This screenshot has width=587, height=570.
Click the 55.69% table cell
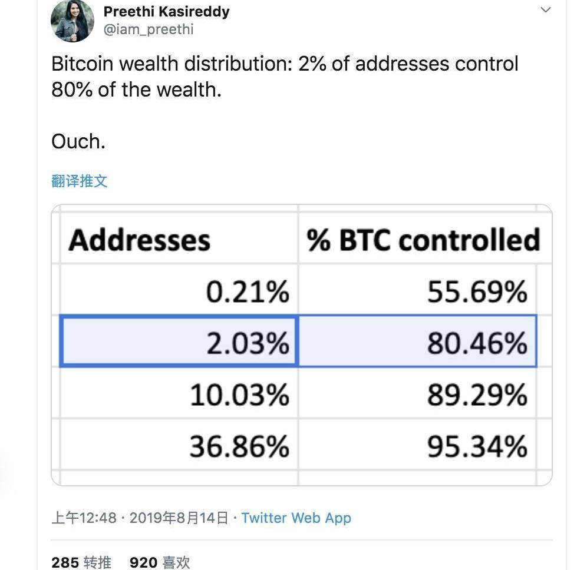point(418,290)
